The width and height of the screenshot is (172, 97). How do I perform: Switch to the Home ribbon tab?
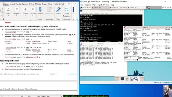click(x=6, y=4)
